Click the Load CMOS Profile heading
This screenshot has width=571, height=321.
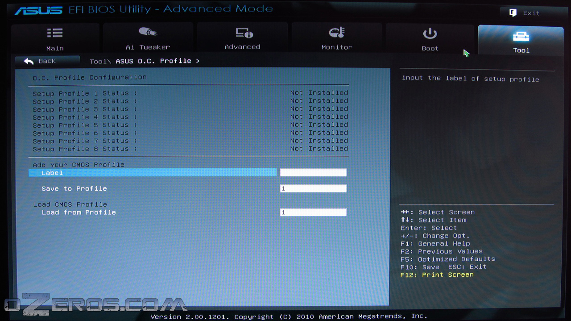pos(70,204)
